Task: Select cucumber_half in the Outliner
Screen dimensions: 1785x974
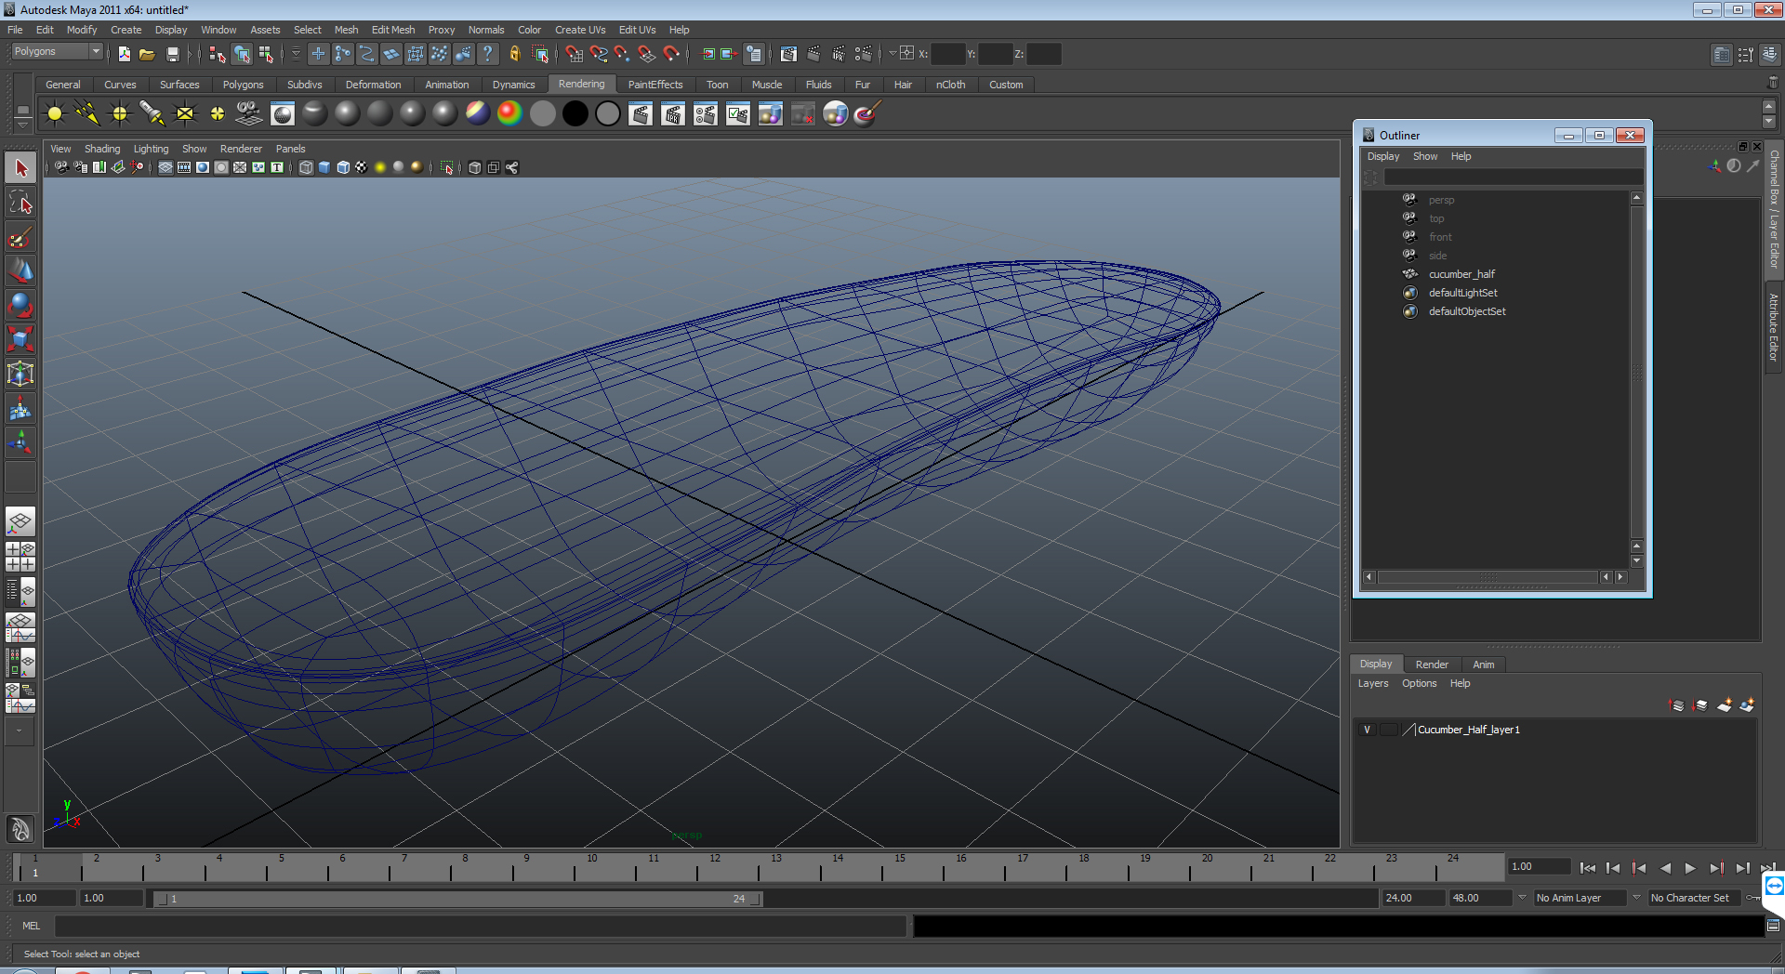Action: 1461,274
